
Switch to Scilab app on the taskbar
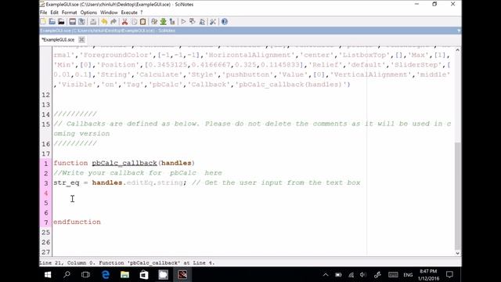(182, 275)
